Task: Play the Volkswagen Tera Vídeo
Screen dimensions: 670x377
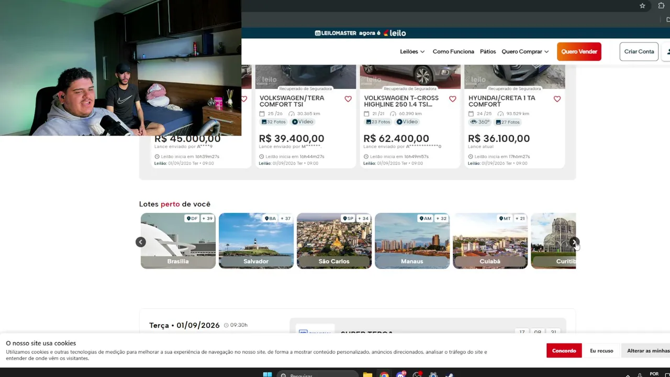Action: coord(303,122)
